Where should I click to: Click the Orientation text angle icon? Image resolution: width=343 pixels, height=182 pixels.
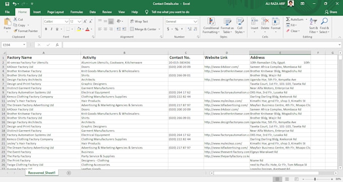119,21
